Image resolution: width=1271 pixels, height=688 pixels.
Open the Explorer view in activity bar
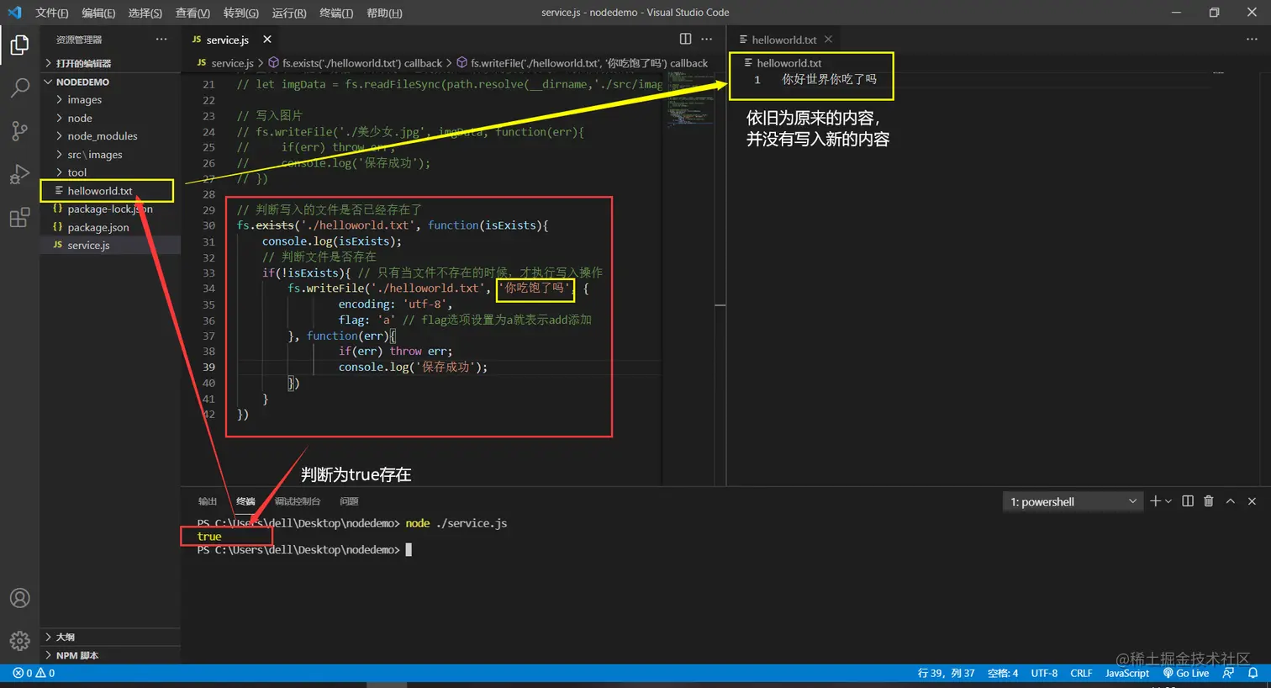(x=19, y=45)
